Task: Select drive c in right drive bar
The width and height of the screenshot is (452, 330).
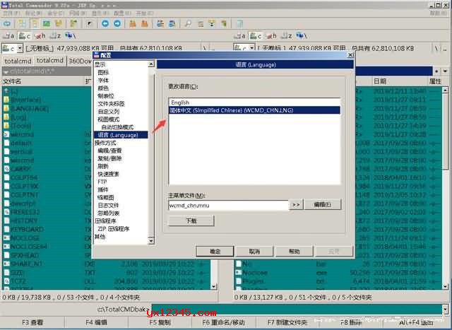Action: [256, 36]
